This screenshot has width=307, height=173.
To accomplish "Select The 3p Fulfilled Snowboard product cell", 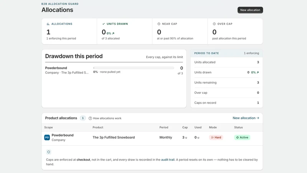I will tap(114, 138).
